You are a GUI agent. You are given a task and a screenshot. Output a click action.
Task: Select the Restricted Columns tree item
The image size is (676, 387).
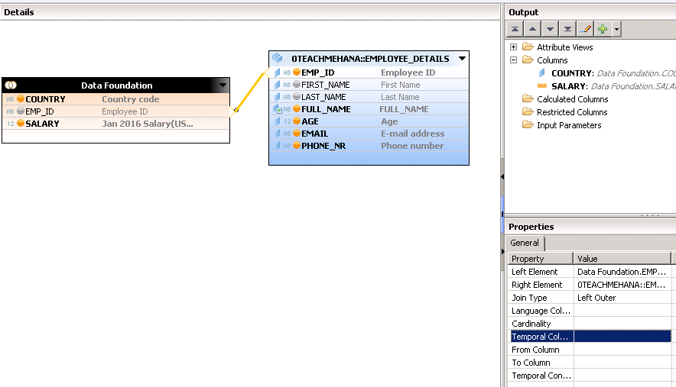(572, 112)
